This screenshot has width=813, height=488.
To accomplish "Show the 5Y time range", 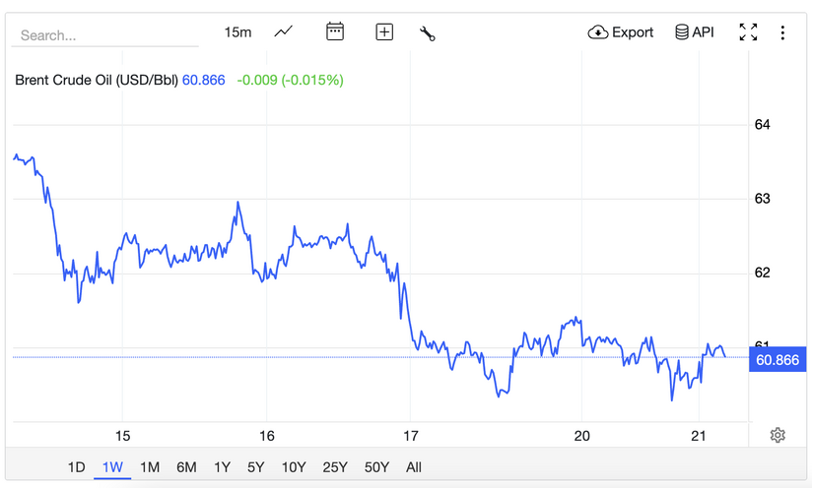I will (x=256, y=467).
